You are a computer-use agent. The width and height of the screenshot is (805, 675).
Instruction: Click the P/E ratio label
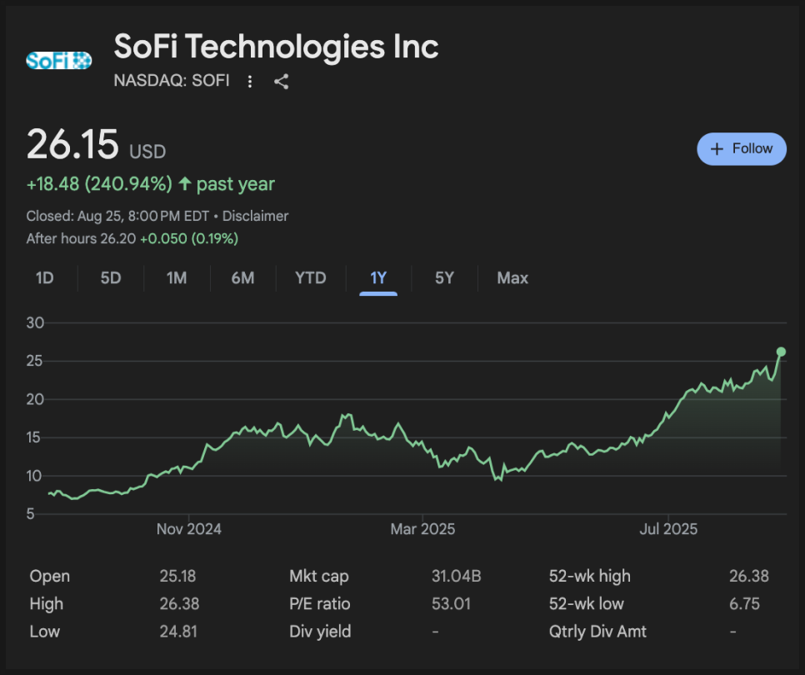[320, 603]
